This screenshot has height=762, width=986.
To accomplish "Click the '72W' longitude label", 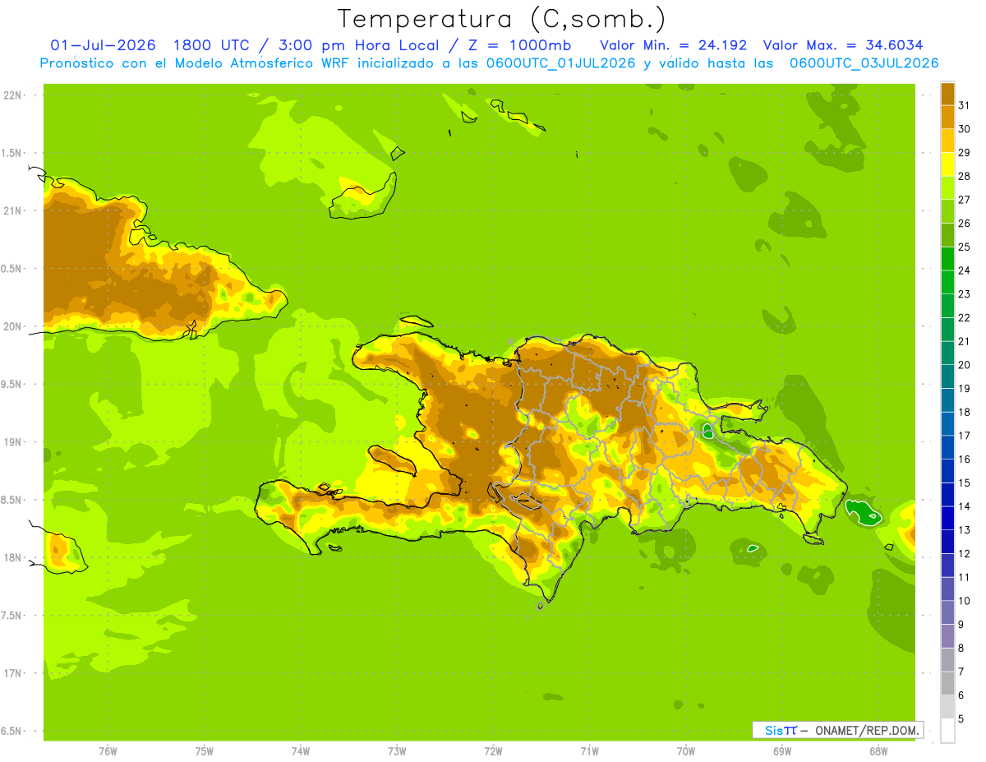I will [493, 751].
